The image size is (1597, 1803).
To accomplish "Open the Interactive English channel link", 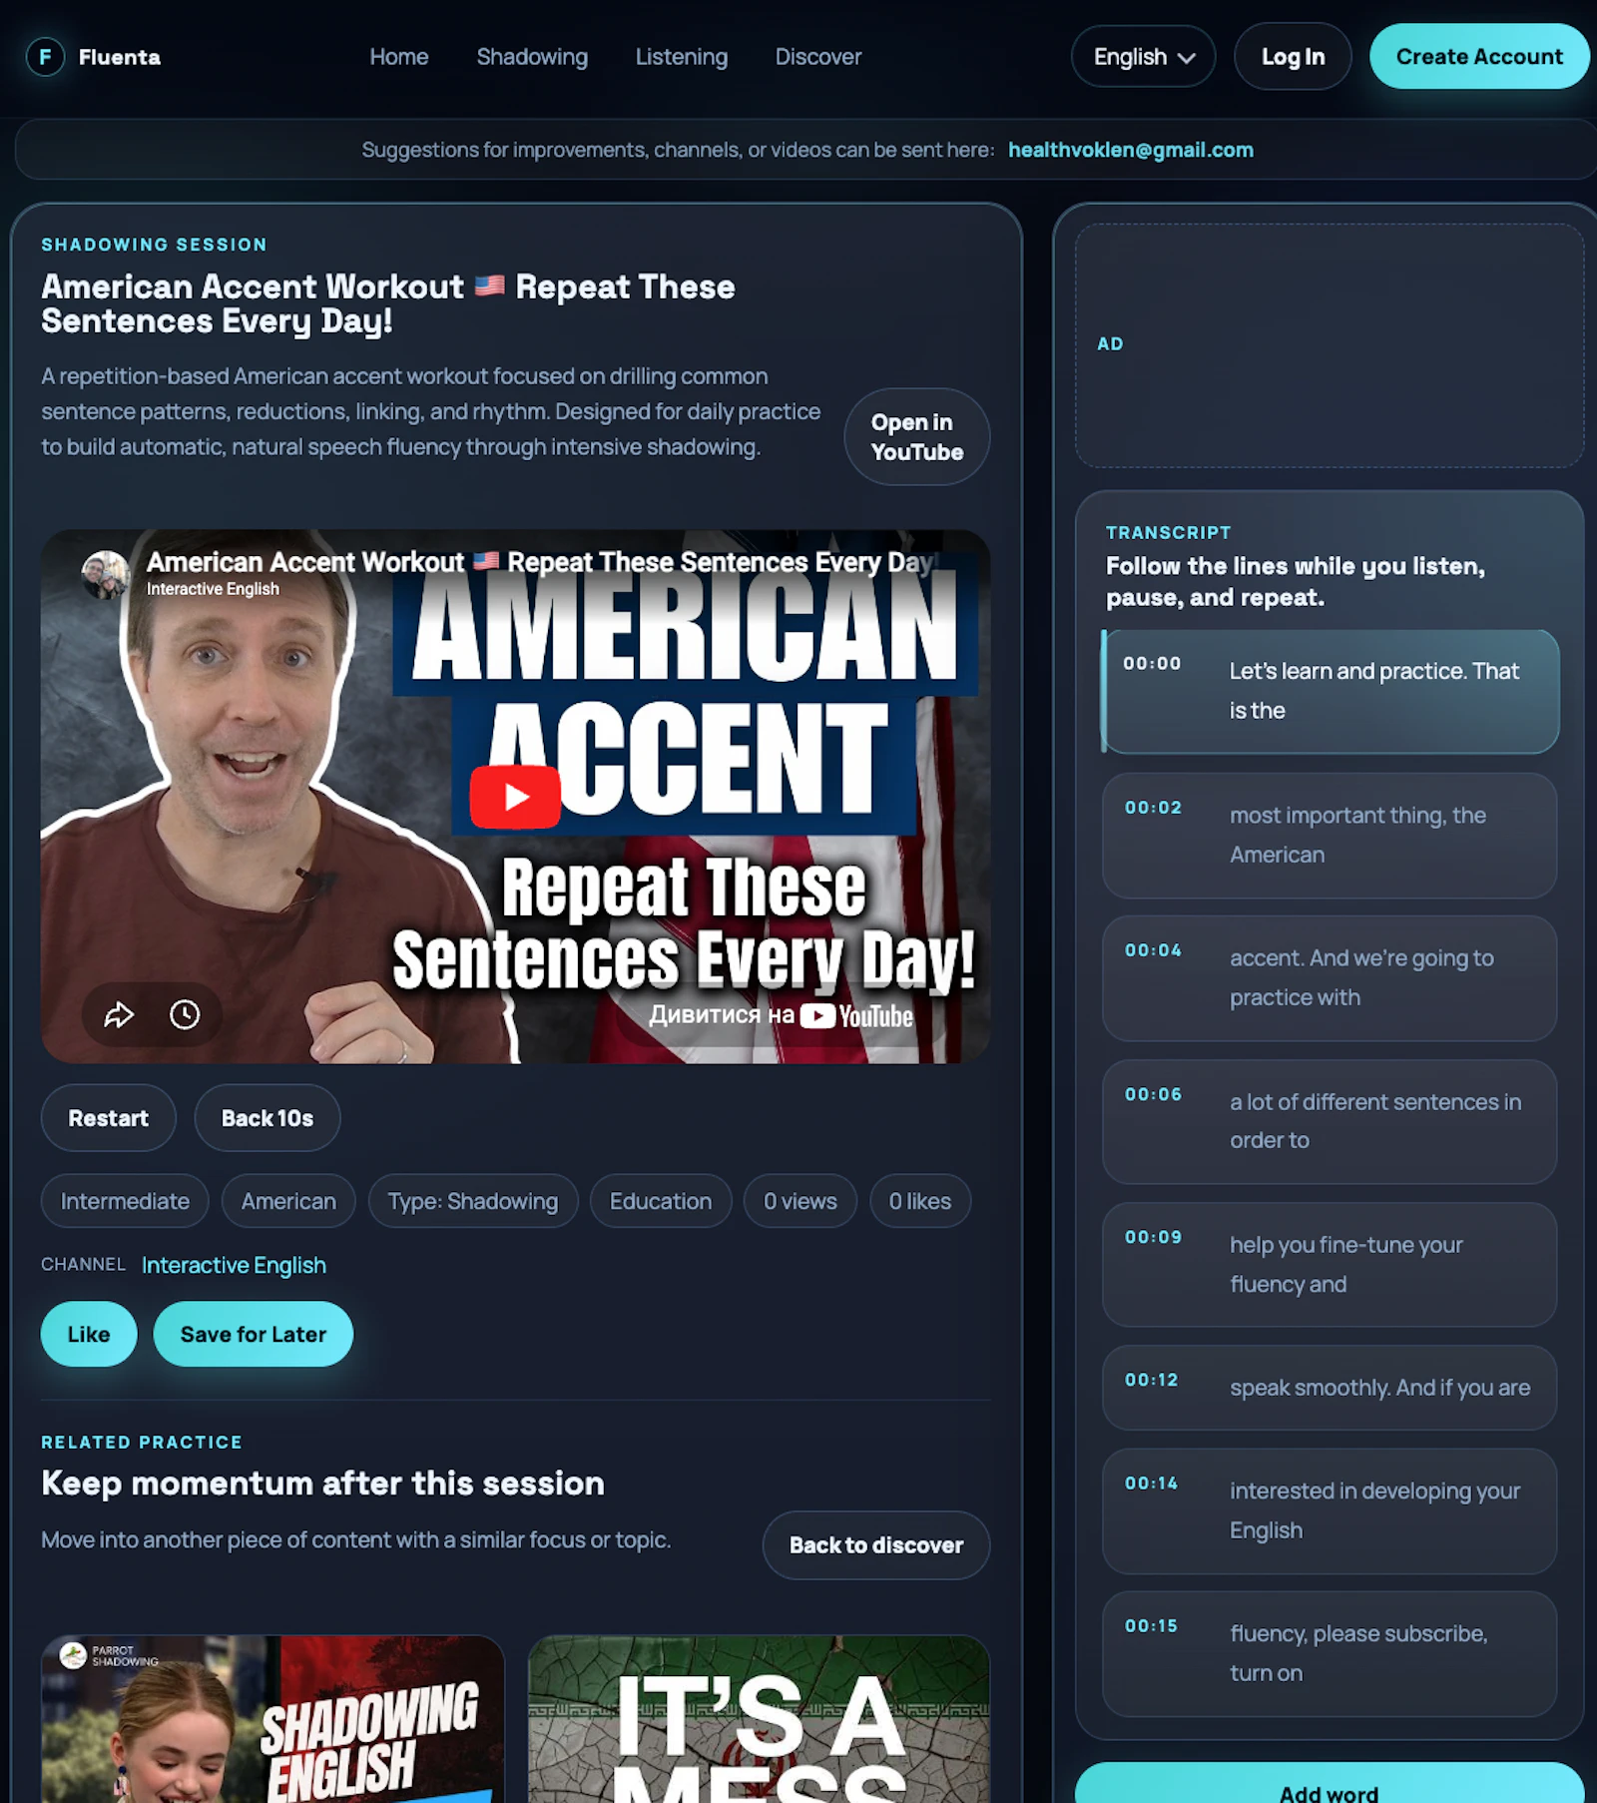I will pyautogui.click(x=234, y=1265).
